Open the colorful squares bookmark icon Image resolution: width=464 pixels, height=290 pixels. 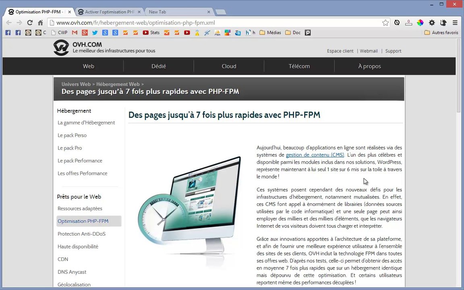click(x=228, y=33)
